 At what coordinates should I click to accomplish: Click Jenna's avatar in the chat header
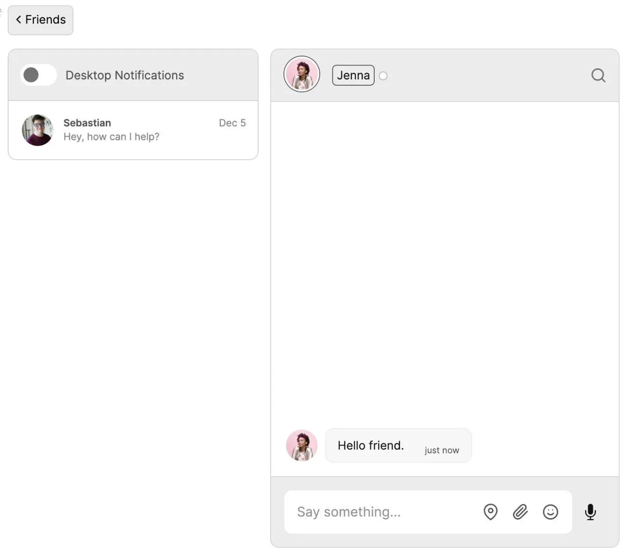tap(301, 74)
